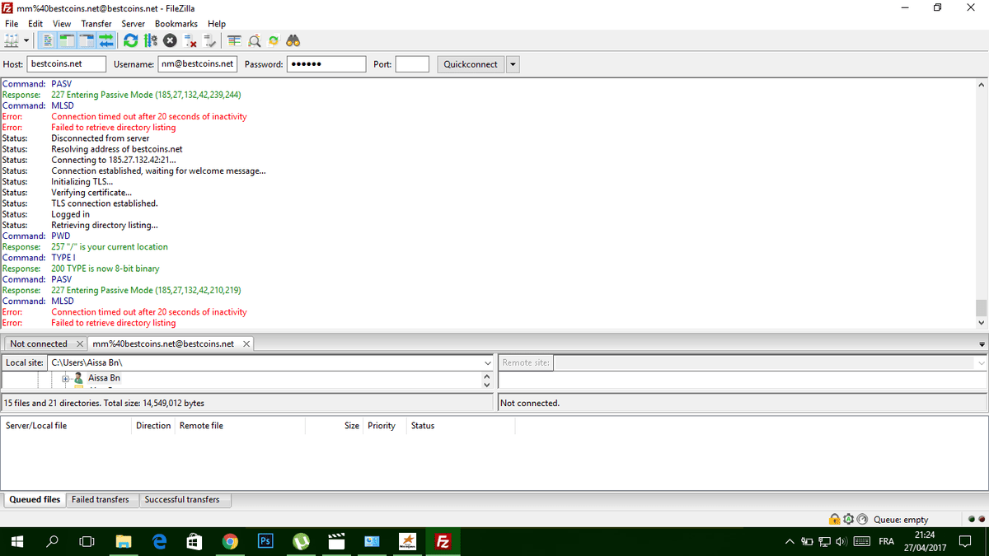Toggle directory comparison

[x=254, y=40]
